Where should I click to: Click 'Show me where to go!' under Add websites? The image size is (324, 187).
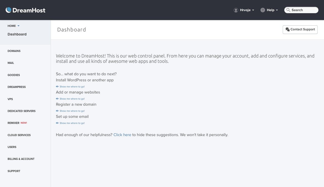coord(72,99)
